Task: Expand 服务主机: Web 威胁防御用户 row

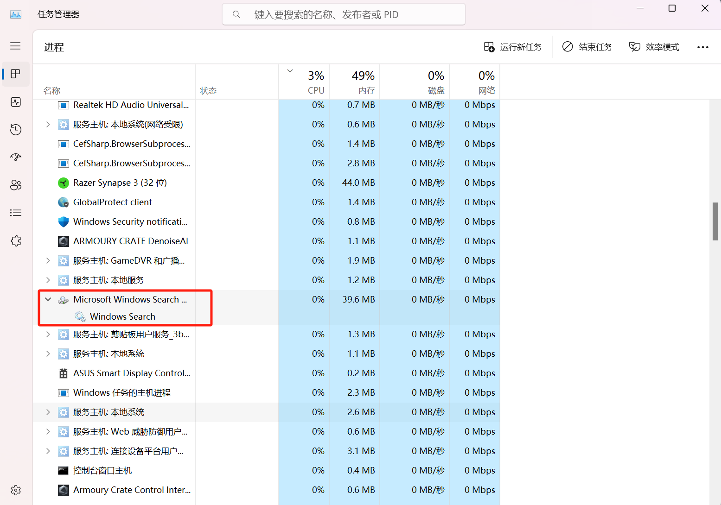Action: point(48,432)
